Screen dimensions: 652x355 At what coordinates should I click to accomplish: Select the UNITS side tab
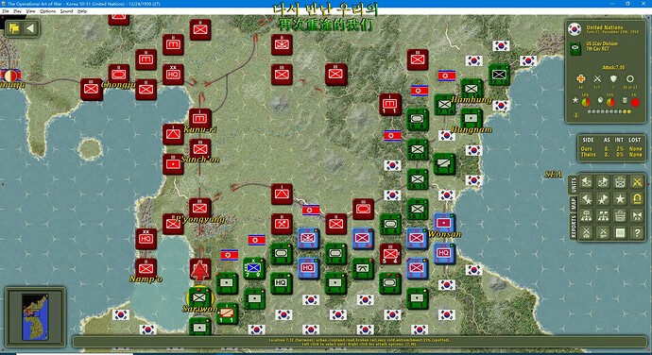574,184
